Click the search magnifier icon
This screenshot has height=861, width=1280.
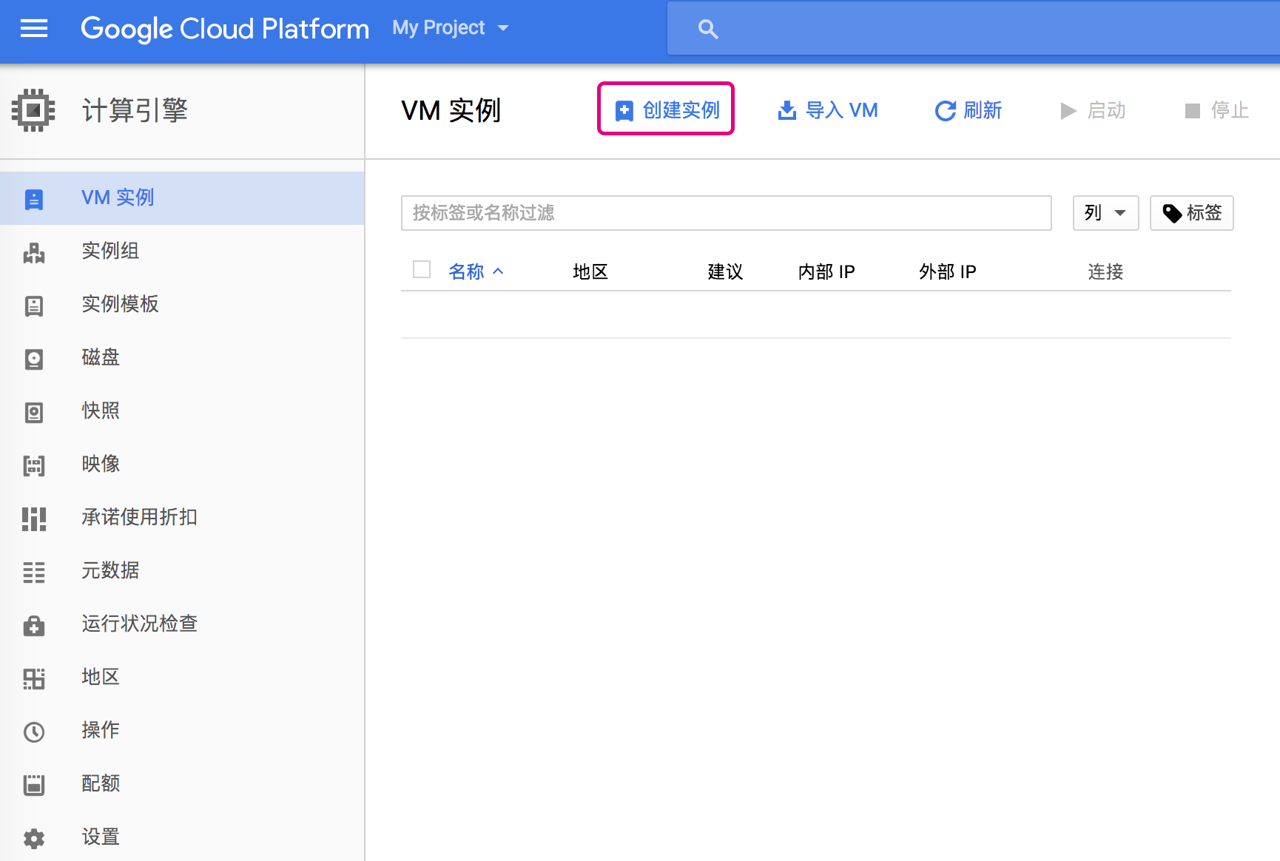[x=708, y=30]
